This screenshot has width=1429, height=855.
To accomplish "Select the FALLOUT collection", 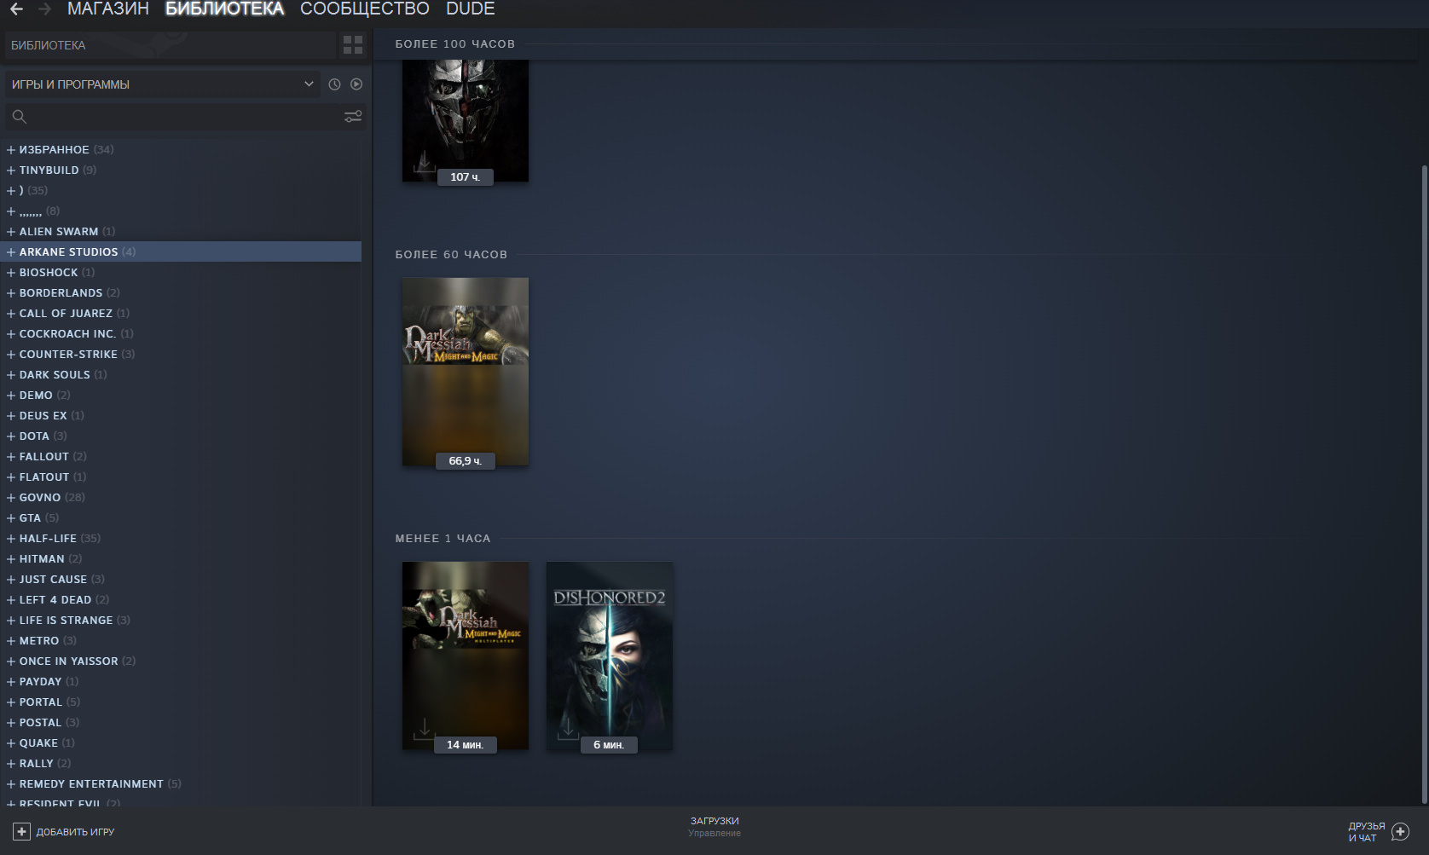I will pos(181,457).
